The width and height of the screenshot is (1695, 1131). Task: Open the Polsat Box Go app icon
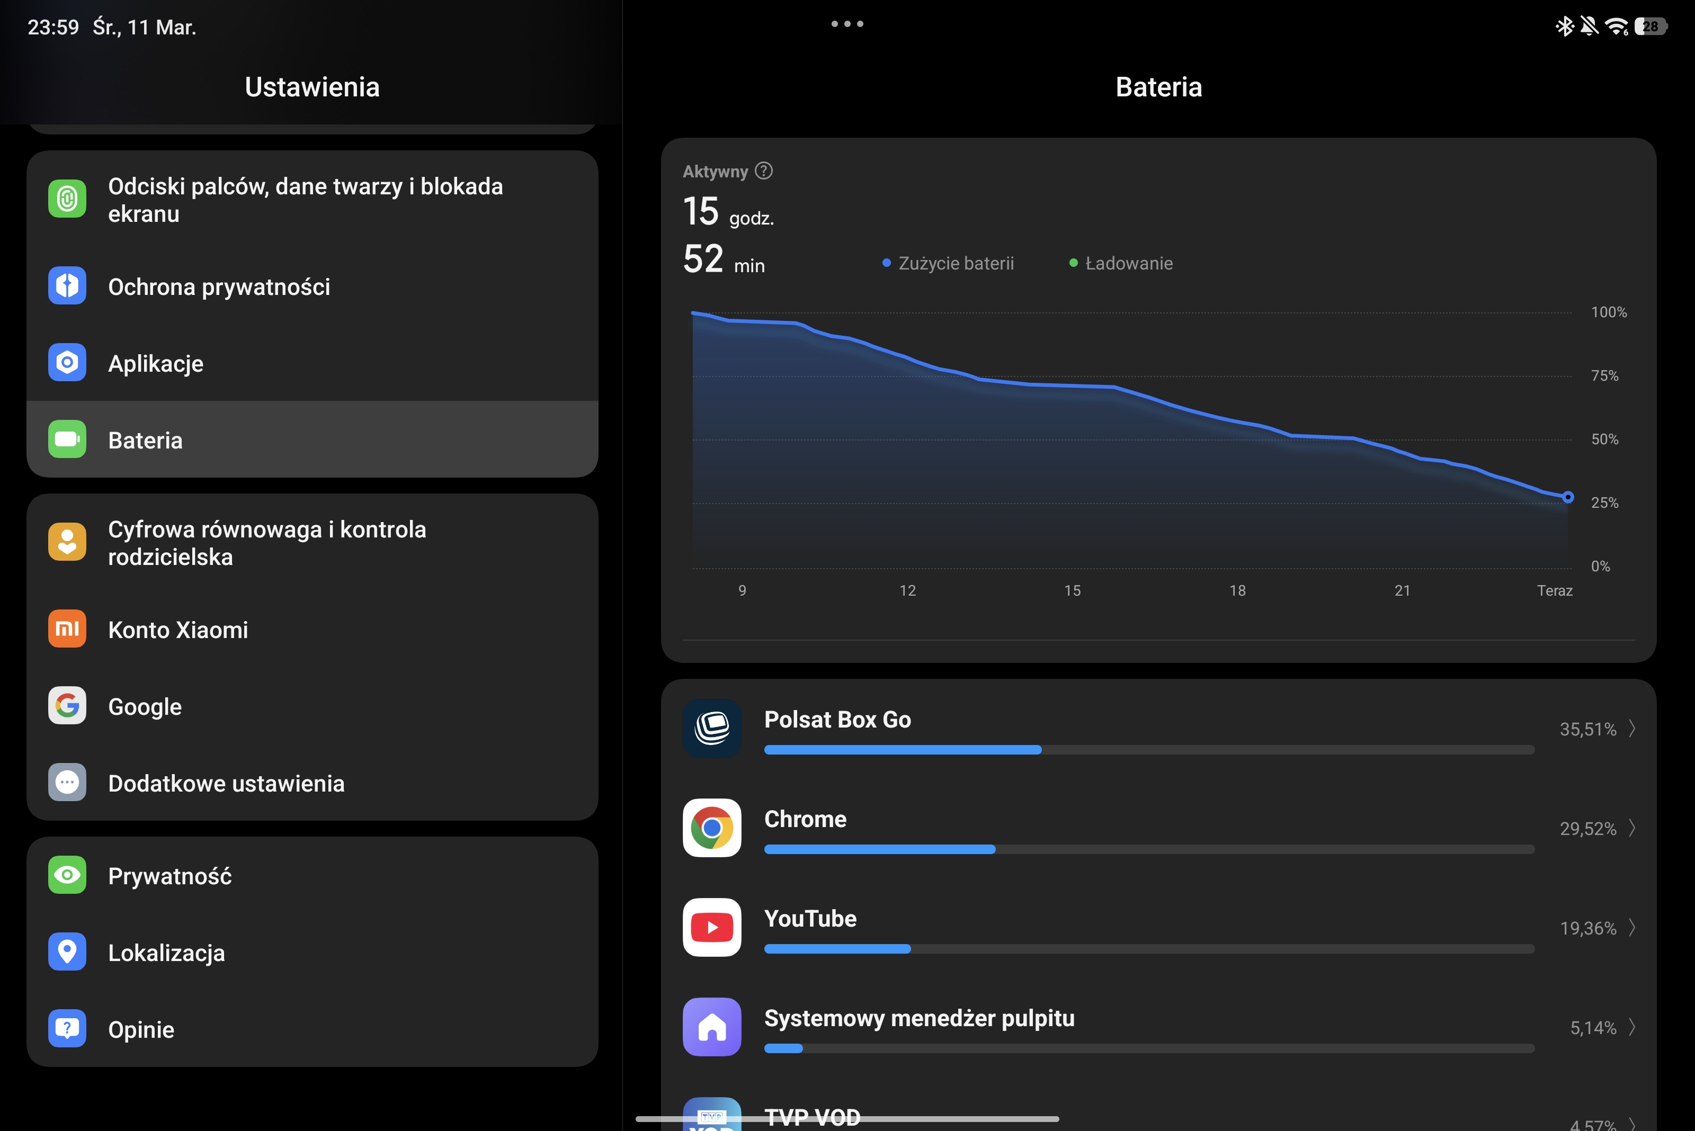[711, 729]
